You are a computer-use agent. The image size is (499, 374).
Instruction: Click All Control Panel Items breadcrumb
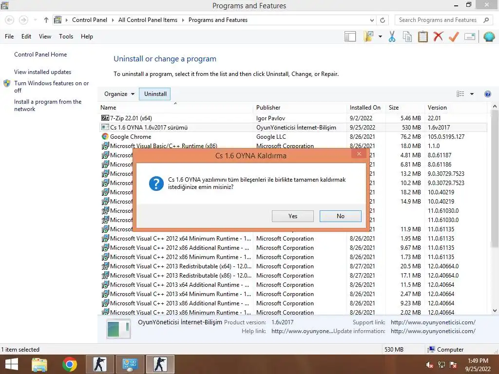(x=148, y=20)
